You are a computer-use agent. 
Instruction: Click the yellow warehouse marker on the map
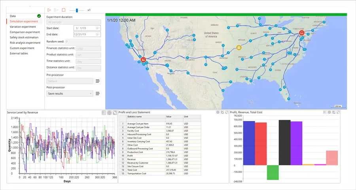[x=239, y=47]
